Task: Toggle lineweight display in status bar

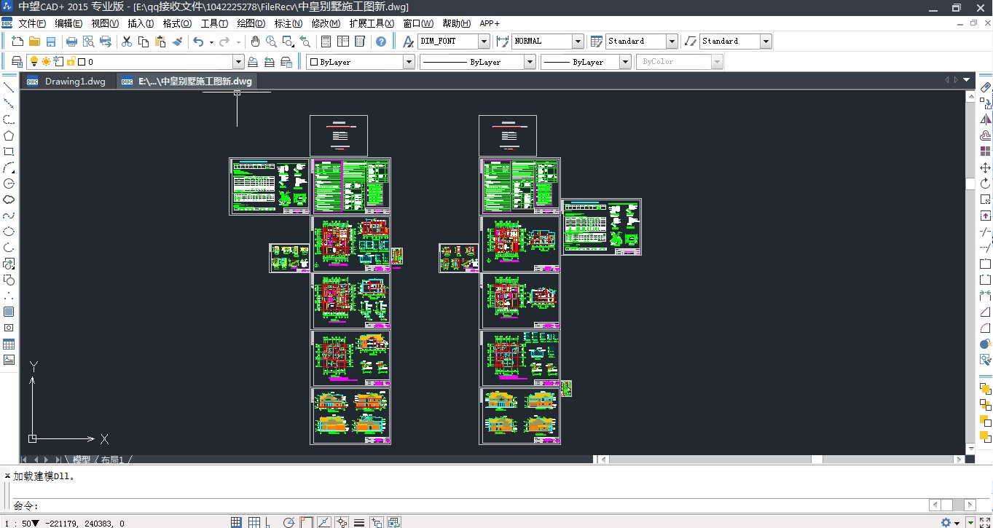Action: (359, 522)
